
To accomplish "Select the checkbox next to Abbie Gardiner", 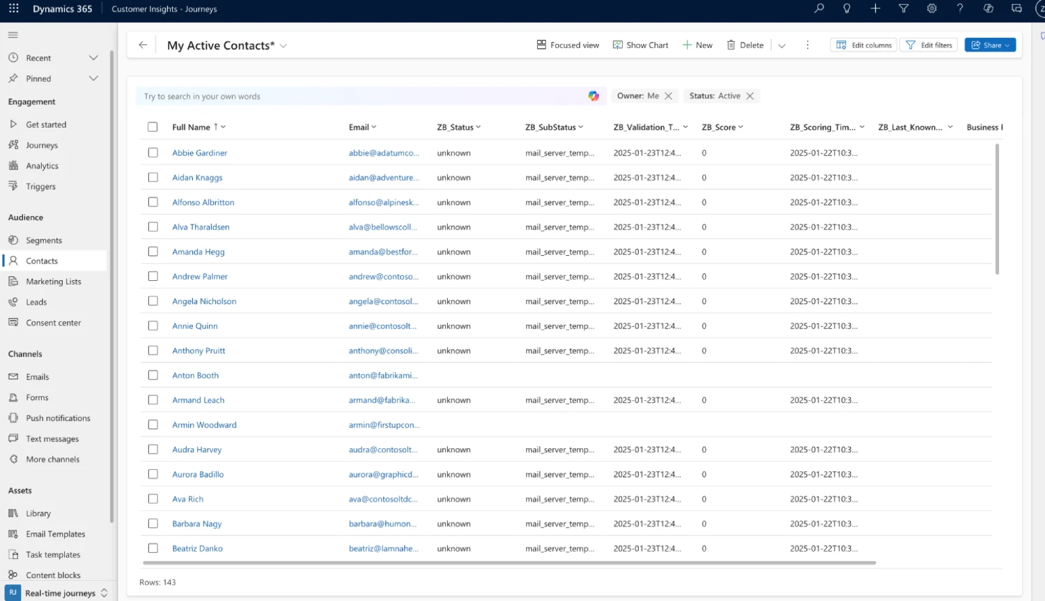I will pyautogui.click(x=153, y=153).
